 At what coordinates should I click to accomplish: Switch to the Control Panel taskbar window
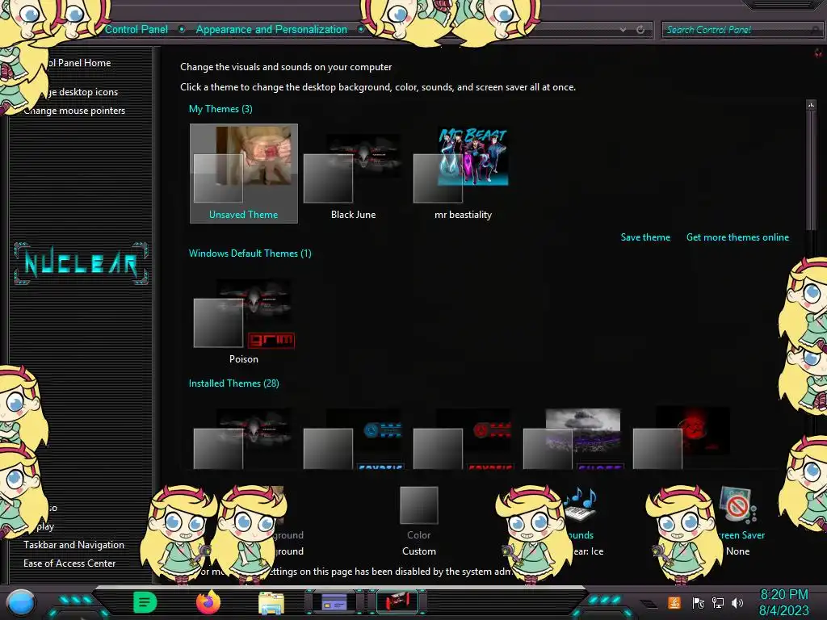(x=334, y=602)
